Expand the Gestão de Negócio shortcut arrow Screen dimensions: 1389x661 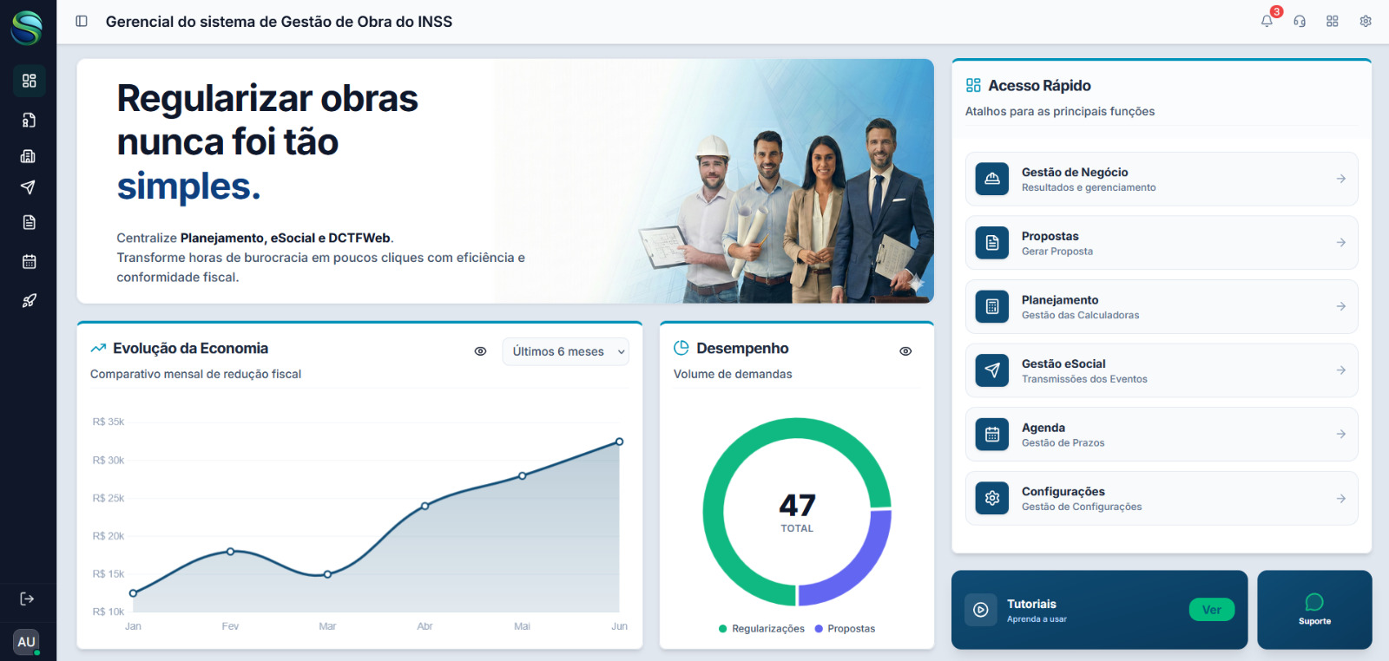(x=1340, y=179)
